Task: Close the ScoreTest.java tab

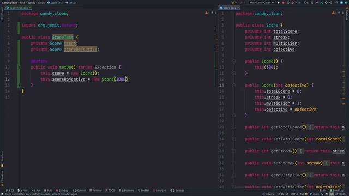Action: 29,8
